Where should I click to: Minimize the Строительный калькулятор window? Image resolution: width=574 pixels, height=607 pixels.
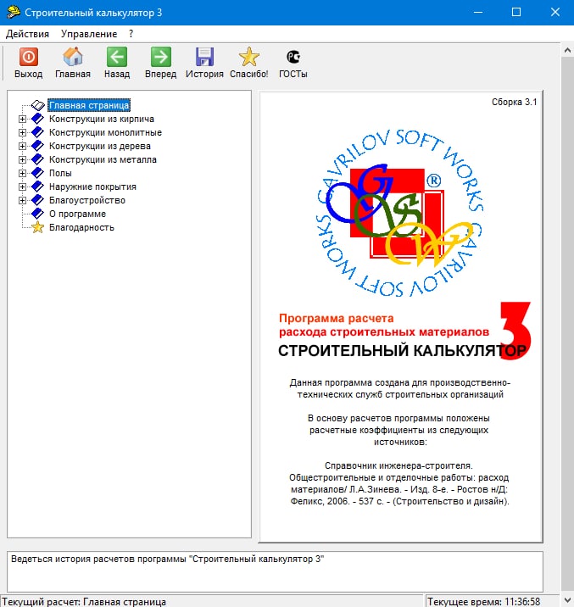click(478, 13)
